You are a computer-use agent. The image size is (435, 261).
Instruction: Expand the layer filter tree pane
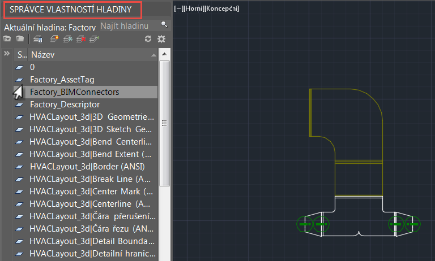click(7, 54)
